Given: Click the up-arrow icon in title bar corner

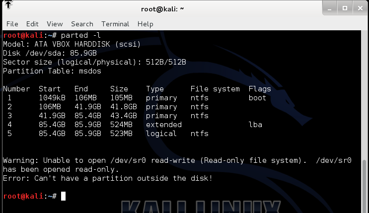Looking at the screenshot, I should tap(8, 4).
